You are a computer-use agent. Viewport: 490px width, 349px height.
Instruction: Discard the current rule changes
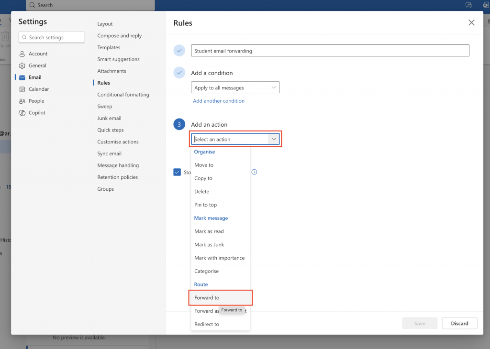(459, 323)
